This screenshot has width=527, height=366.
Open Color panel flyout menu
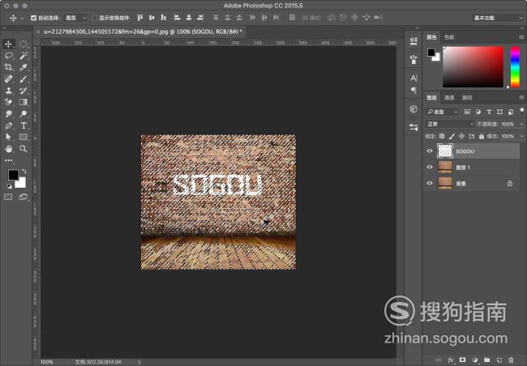click(x=521, y=37)
